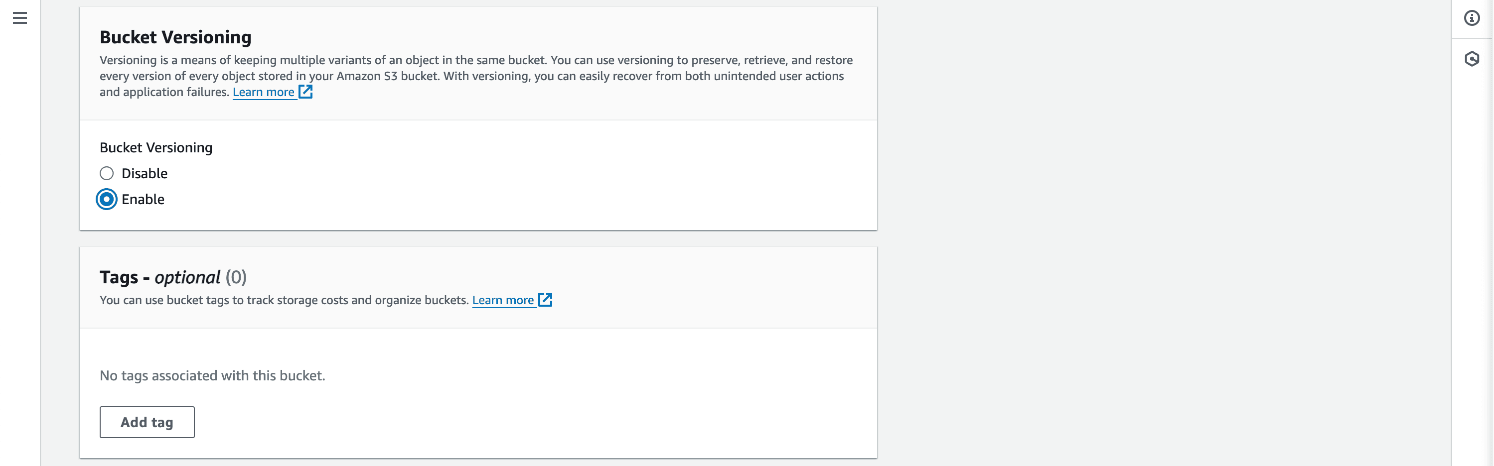The image size is (1494, 466).
Task: Click external-link icon beside tags Learn more
Action: [545, 300]
